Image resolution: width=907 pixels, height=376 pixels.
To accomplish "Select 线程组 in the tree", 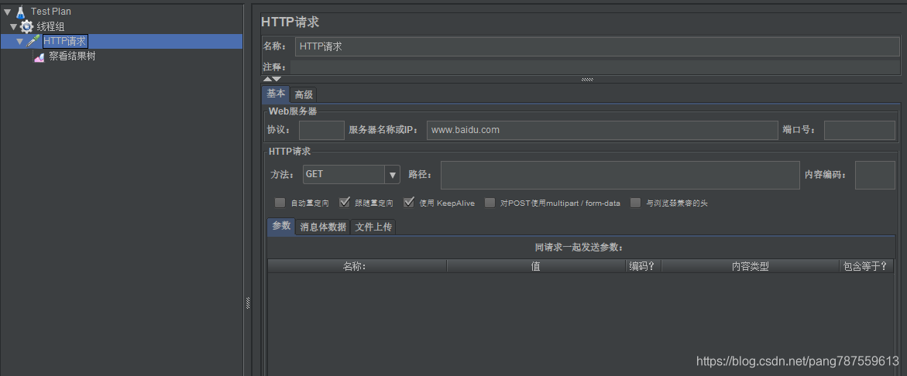I will tap(51, 26).
